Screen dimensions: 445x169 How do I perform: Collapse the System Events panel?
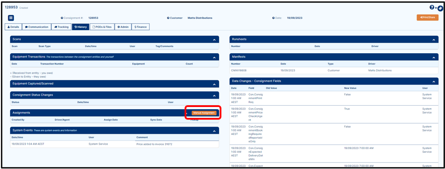tap(214, 131)
